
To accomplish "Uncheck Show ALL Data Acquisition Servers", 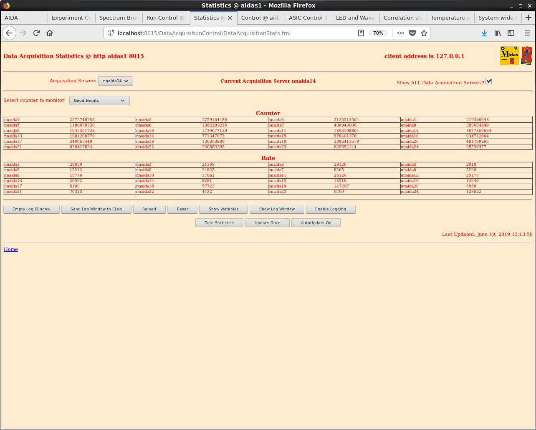I will [x=488, y=81].
